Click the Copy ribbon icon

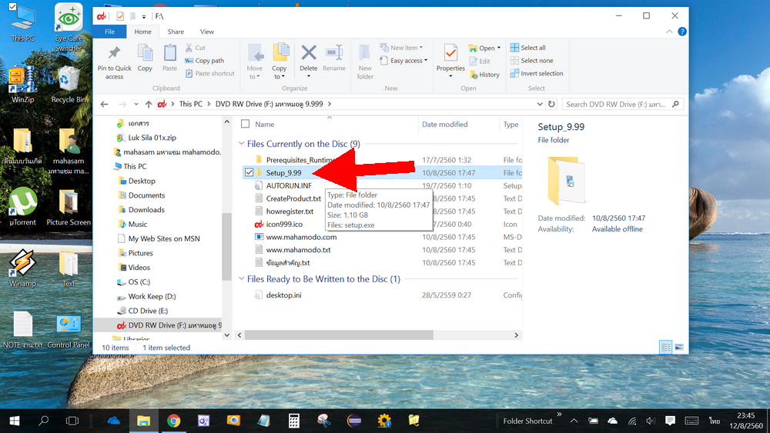coord(145,53)
